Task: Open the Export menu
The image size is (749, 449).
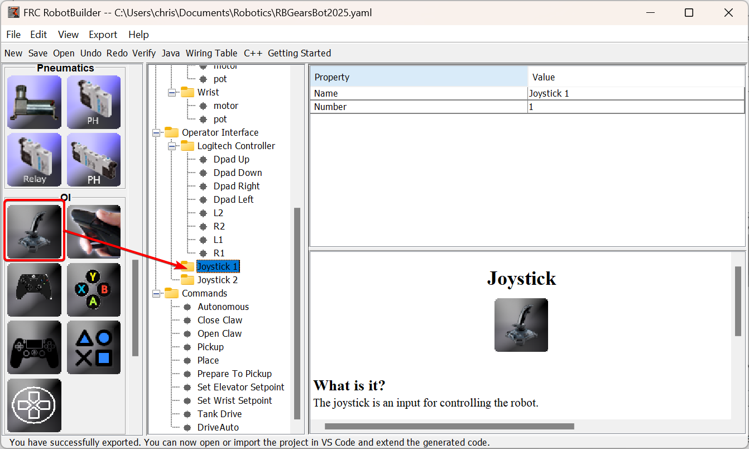Action: click(x=103, y=35)
